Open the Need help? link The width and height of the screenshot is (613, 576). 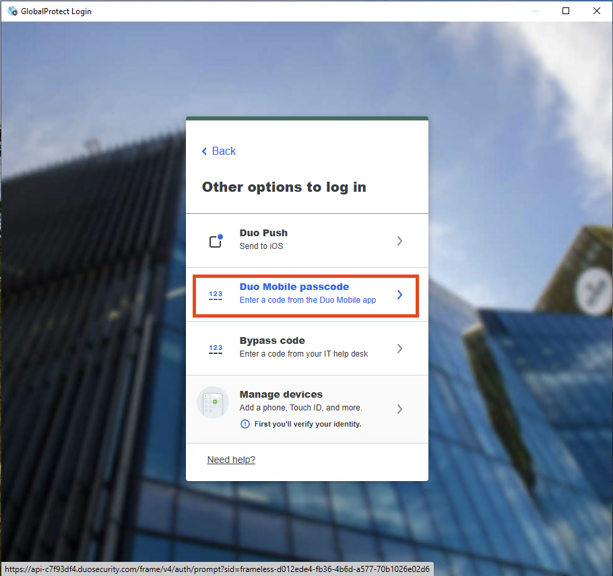(x=231, y=460)
